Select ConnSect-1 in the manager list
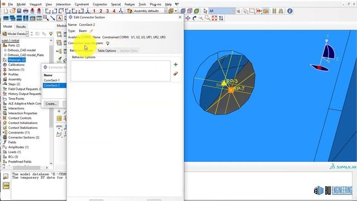 pos(52,80)
